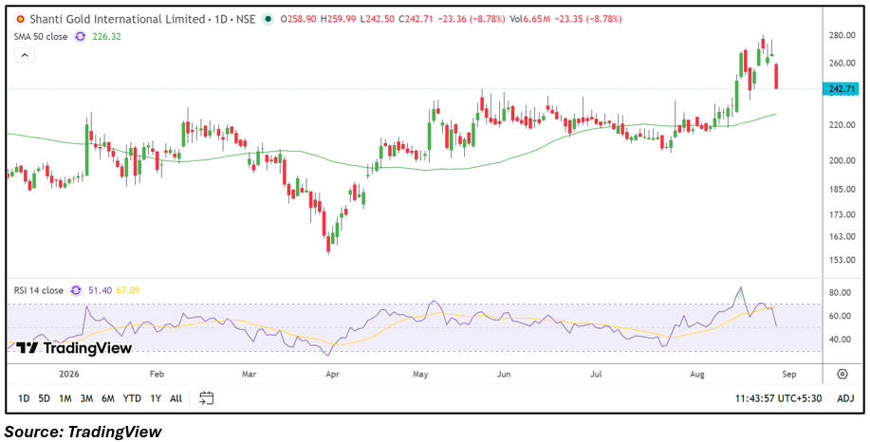The width and height of the screenshot is (870, 442).
Task: Click the TradingView logo
Action: coord(74,348)
